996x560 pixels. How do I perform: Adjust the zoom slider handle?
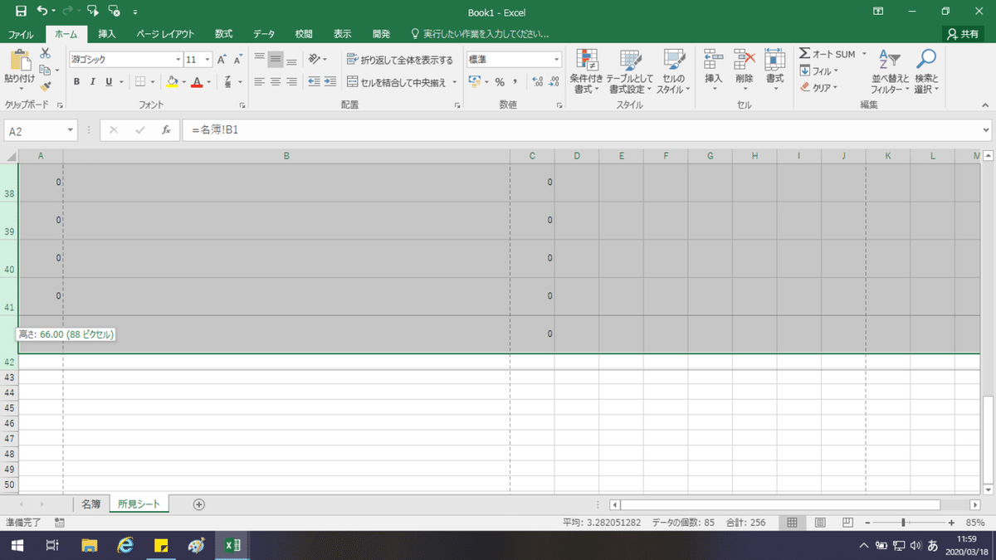904,523
